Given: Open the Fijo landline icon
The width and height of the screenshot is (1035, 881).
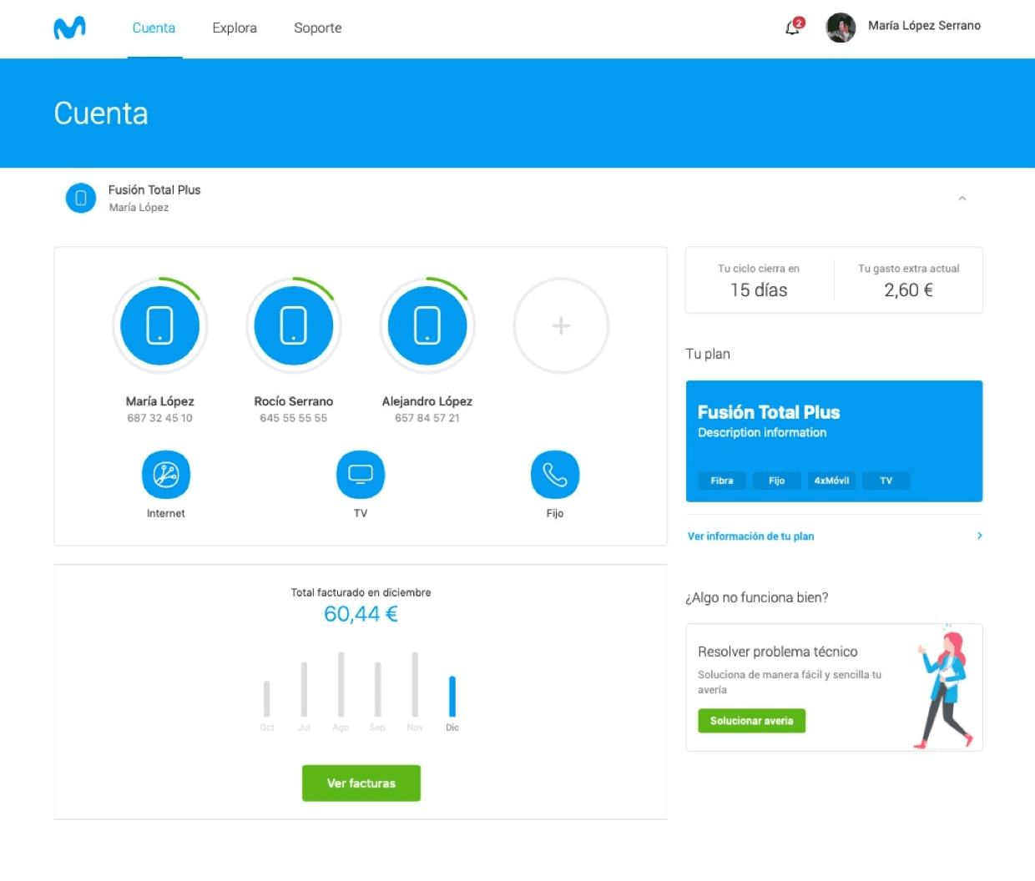Looking at the screenshot, I should click(555, 475).
